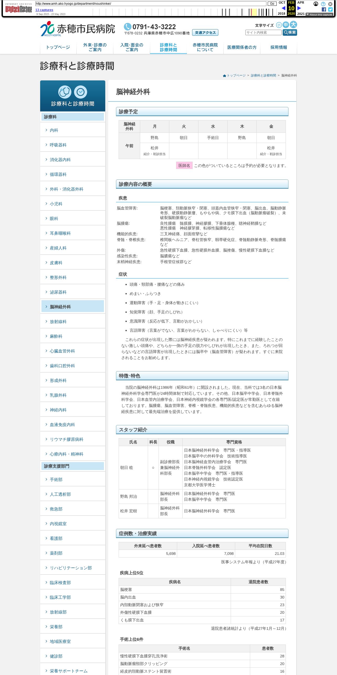
Task: Click breadcrumb link 診療科と診療時間
Action: coord(264,75)
